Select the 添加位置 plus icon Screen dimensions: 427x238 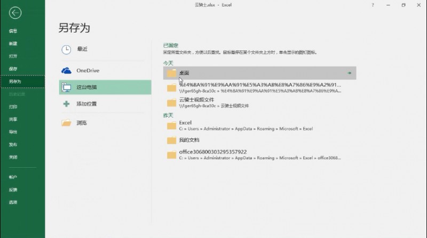point(66,104)
